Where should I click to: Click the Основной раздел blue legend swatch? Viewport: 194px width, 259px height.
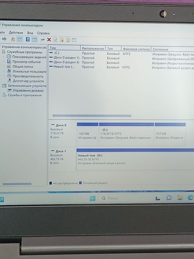coord(81,183)
